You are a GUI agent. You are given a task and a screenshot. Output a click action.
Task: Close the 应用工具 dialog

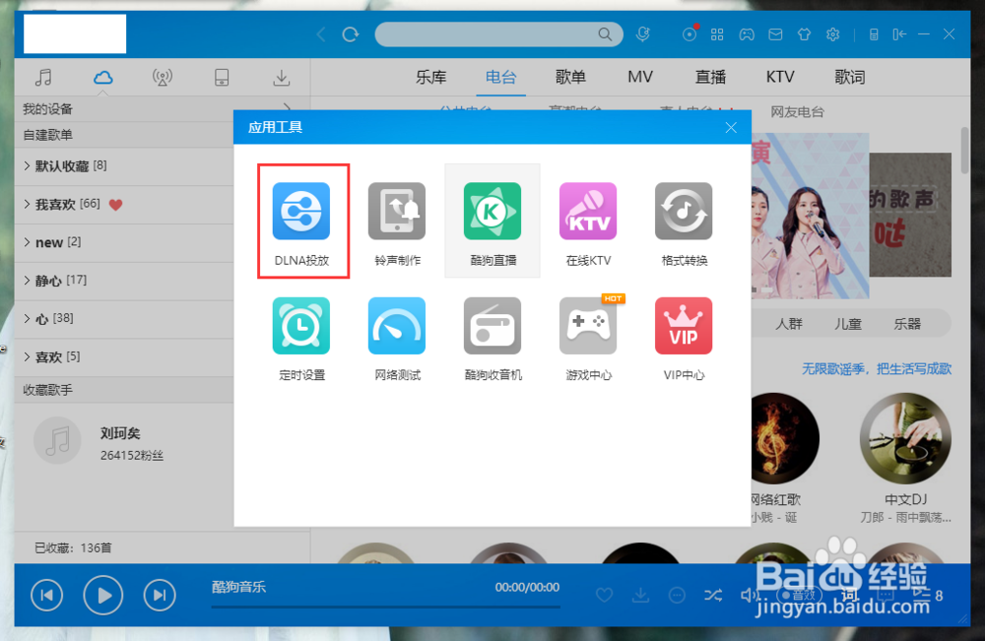point(731,127)
